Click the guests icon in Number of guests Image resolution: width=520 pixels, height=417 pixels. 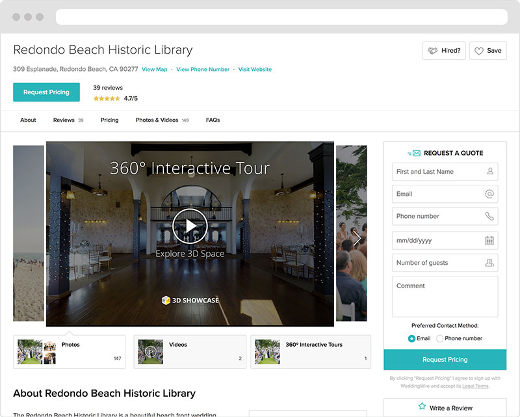[489, 263]
